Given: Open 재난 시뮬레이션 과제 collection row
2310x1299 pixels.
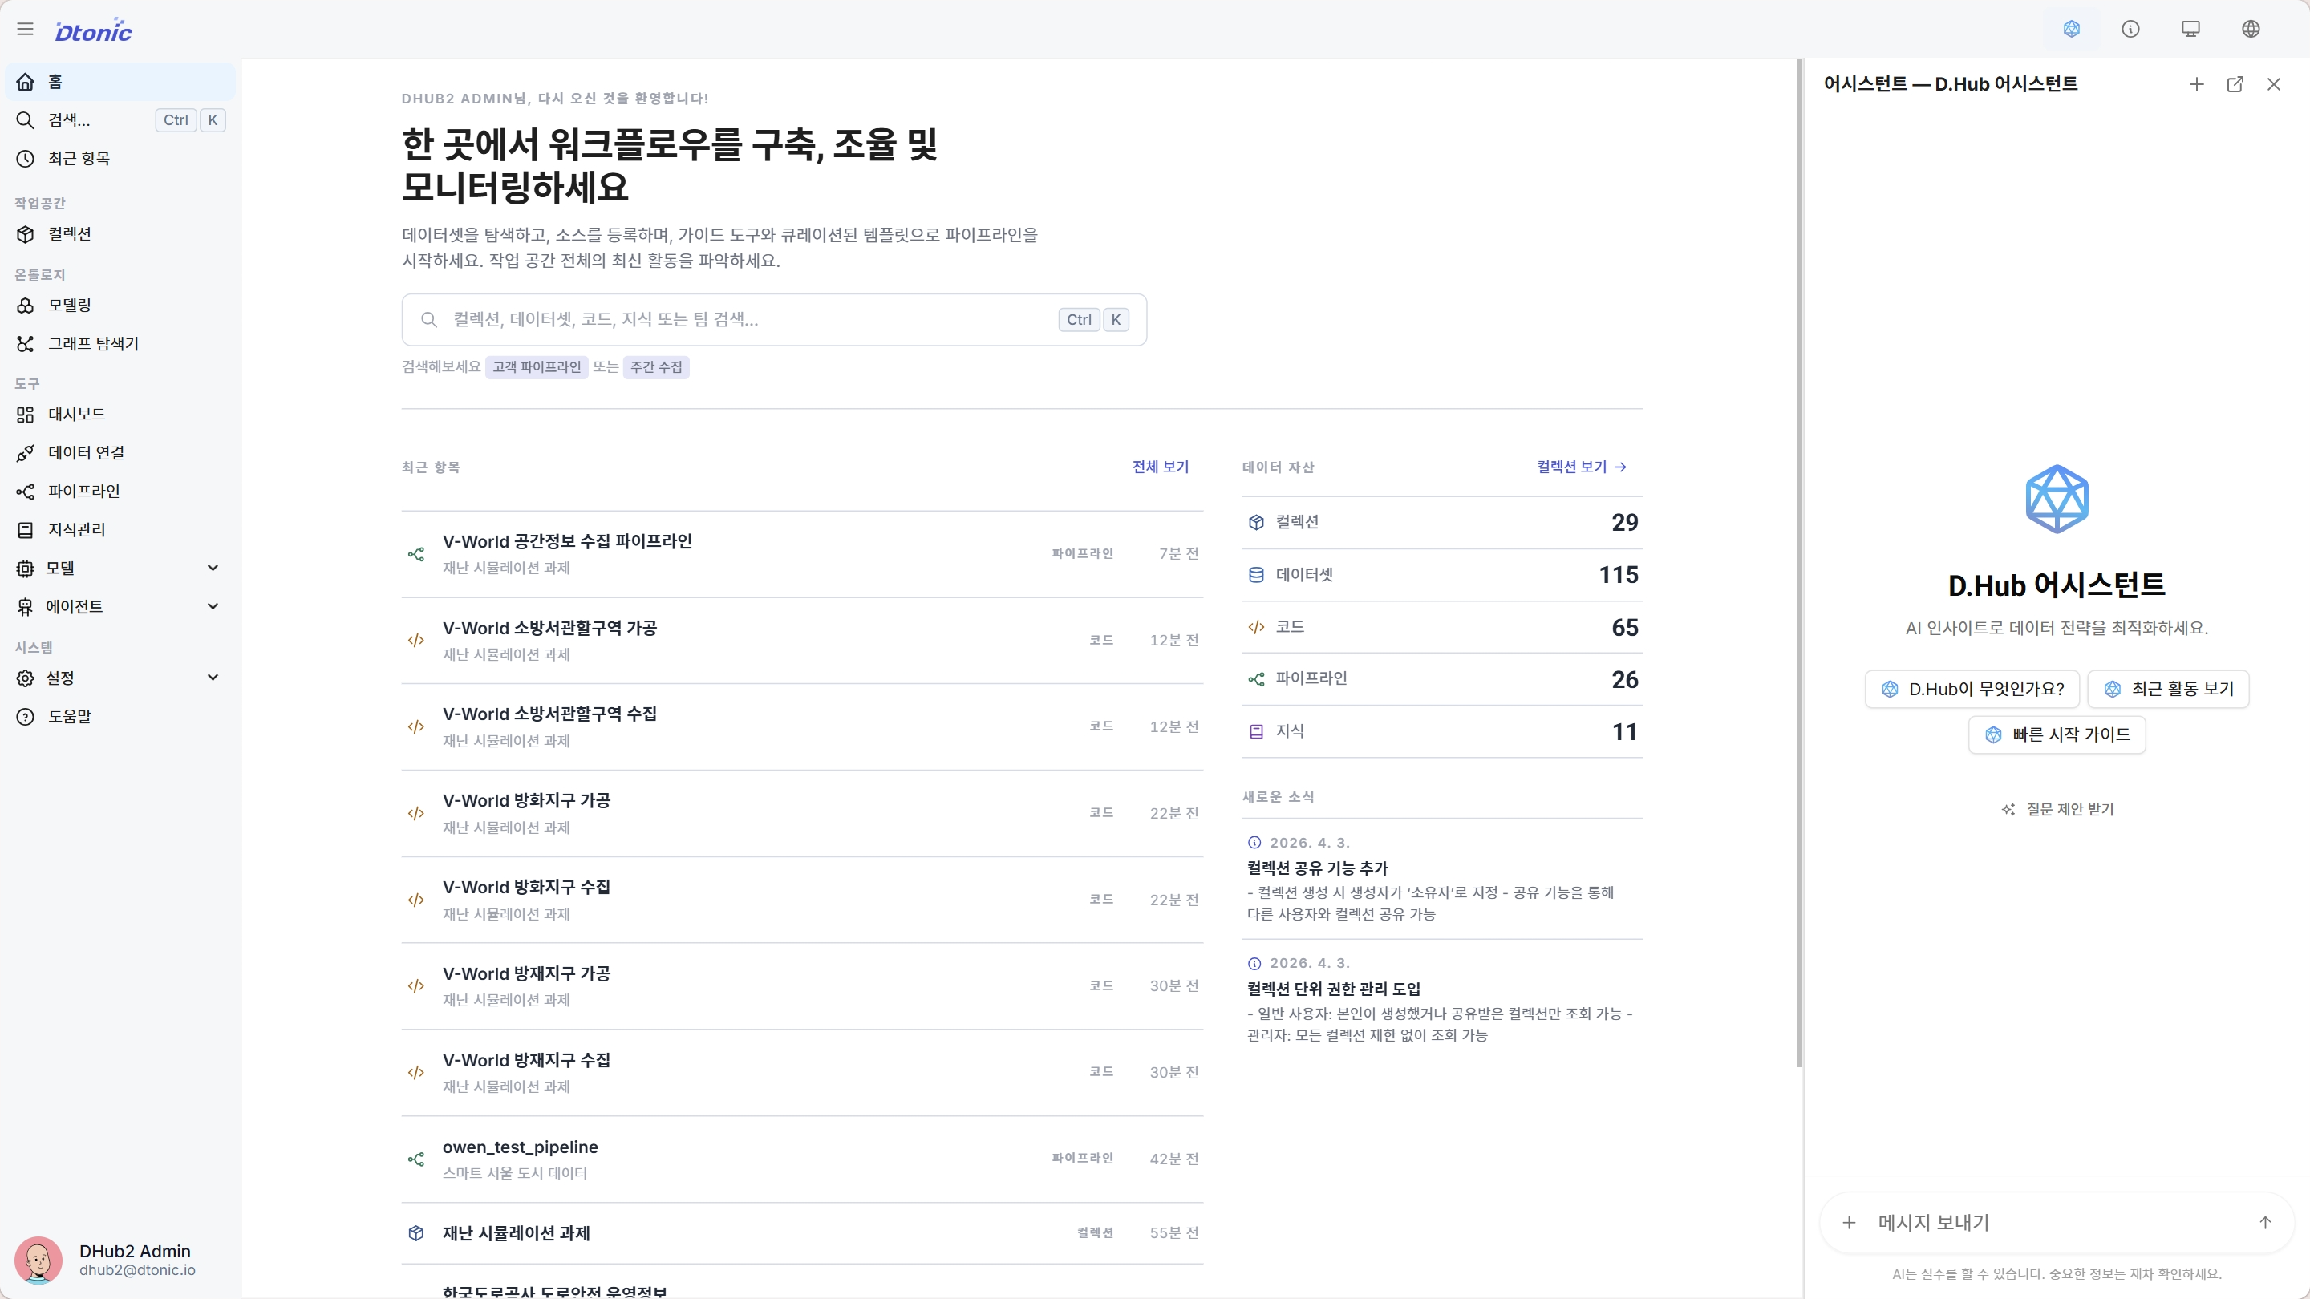Looking at the screenshot, I should click(802, 1233).
